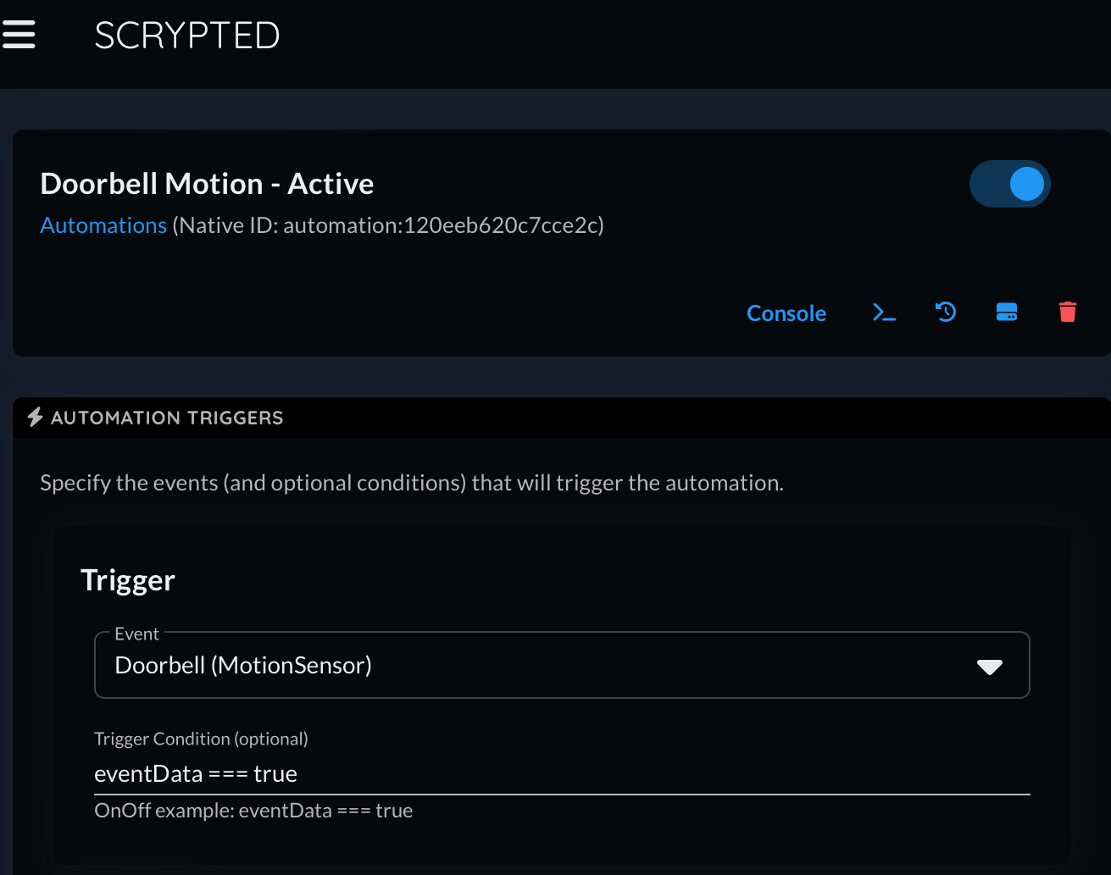
Task: Select the eventData === true condition text
Action: [196, 773]
